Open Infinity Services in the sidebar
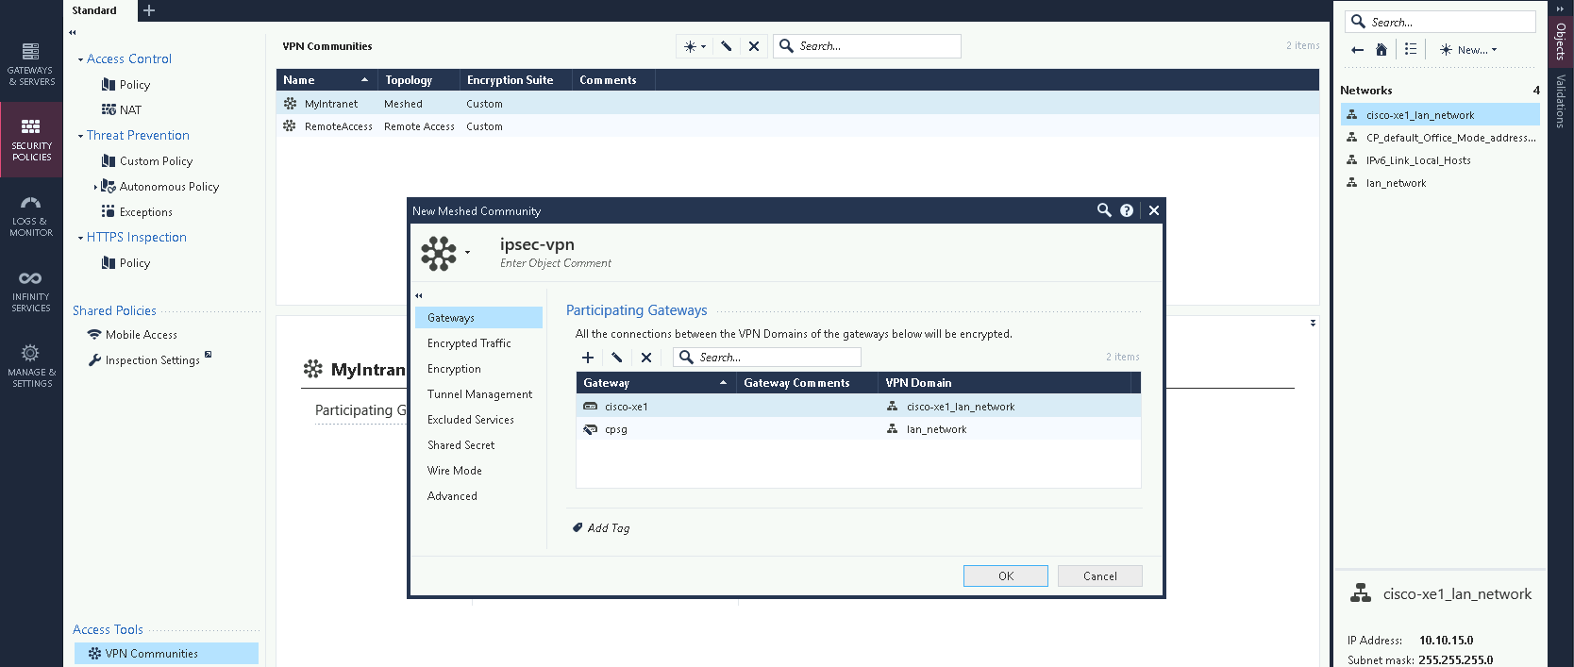This screenshot has height=667, width=1574. point(31,291)
